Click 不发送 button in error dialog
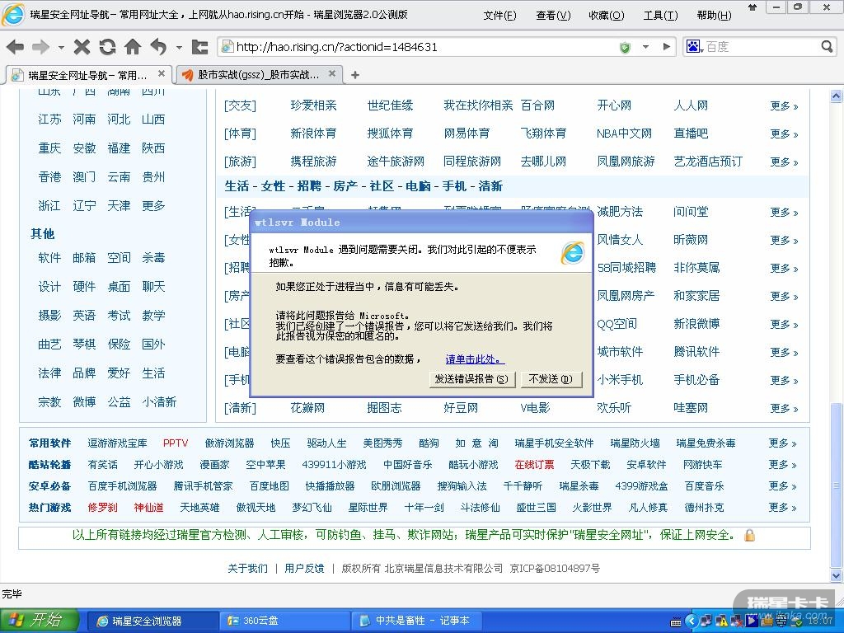This screenshot has width=844, height=633. [x=550, y=379]
